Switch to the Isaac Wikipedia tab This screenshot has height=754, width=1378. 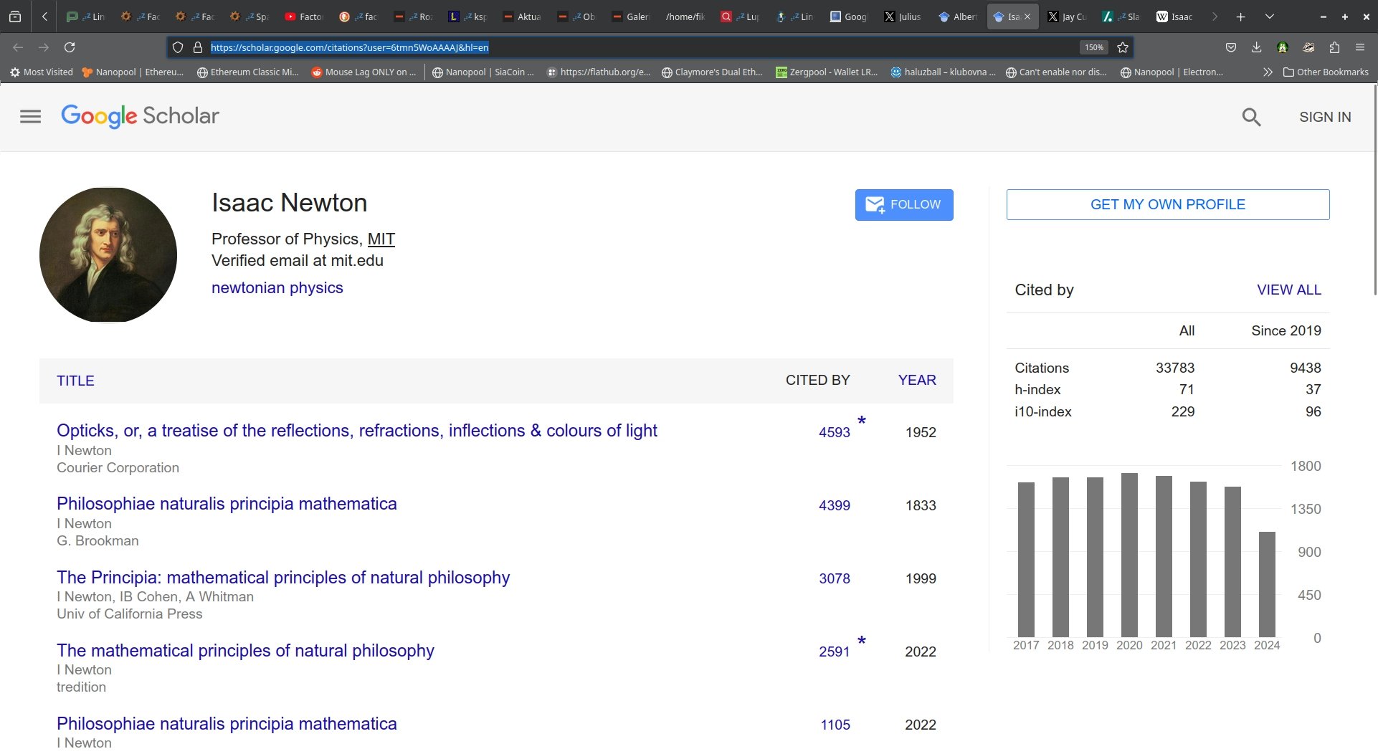(1176, 16)
